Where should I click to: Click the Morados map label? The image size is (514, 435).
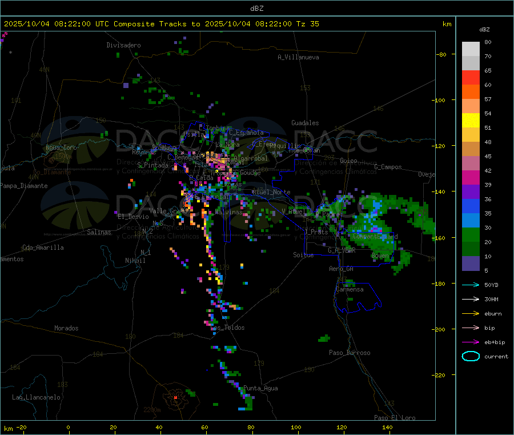tap(66, 328)
